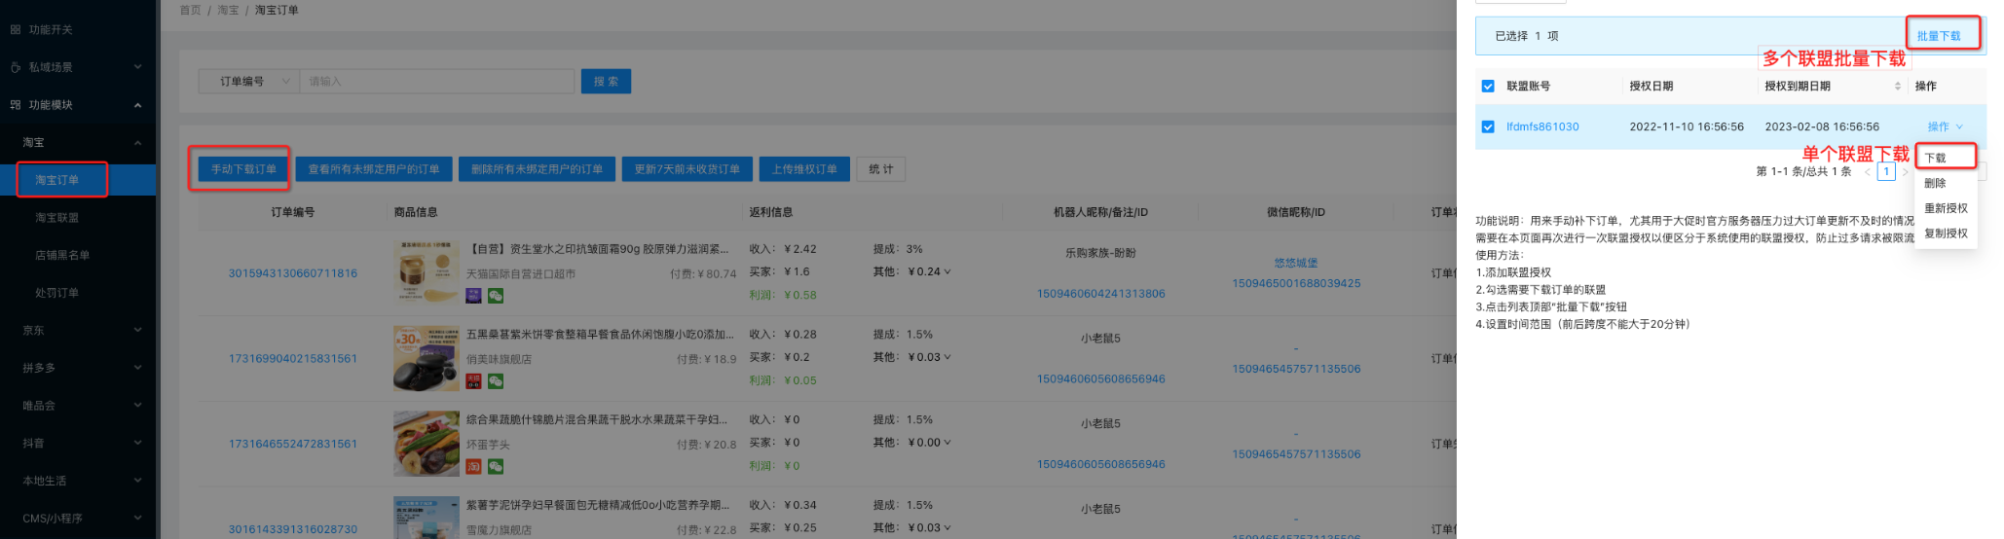Open the lfdmfs861030 account link
Screen dimensions: 2004x539
1542,126
